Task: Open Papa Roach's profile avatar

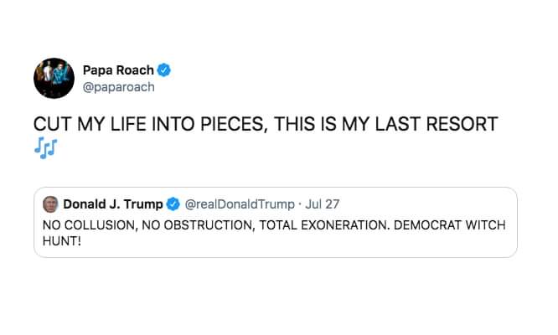Action: tap(54, 79)
